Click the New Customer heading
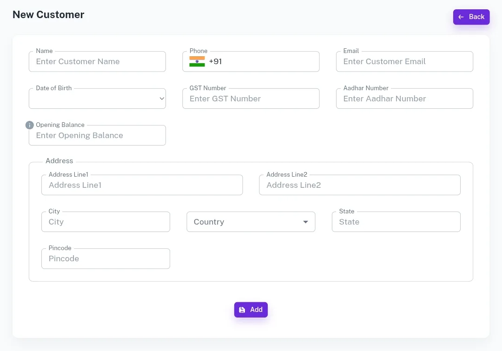The image size is (502, 351). [48, 15]
